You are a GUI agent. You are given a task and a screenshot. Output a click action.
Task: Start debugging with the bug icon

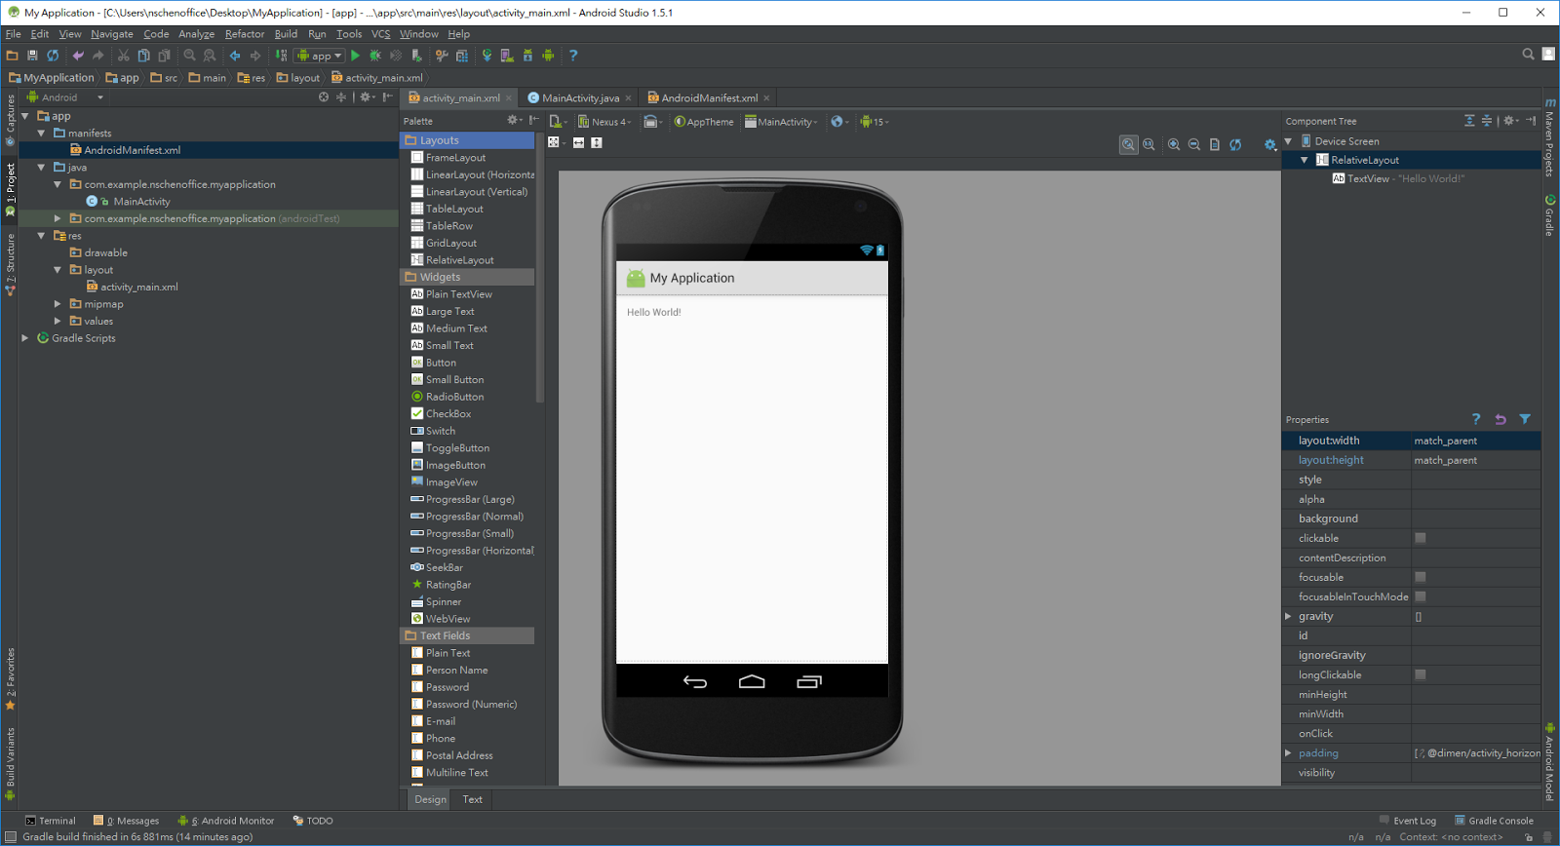tap(375, 56)
